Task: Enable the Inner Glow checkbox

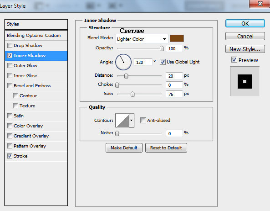Action: pos(10,76)
